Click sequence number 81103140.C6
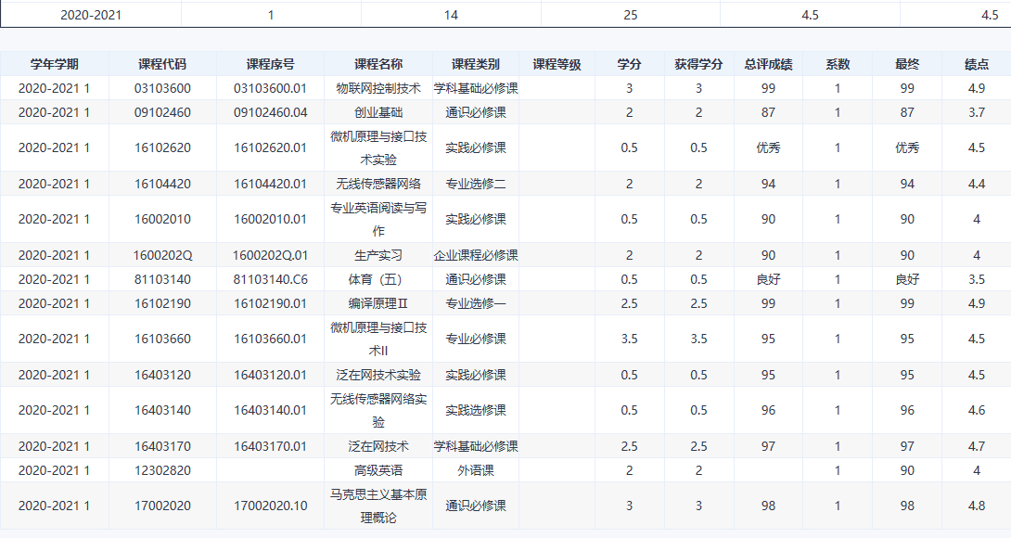Image resolution: width=1011 pixels, height=538 pixels. tap(270, 279)
